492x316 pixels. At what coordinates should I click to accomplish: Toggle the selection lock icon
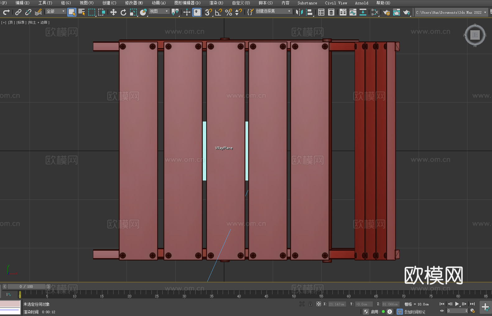tap(310, 304)
